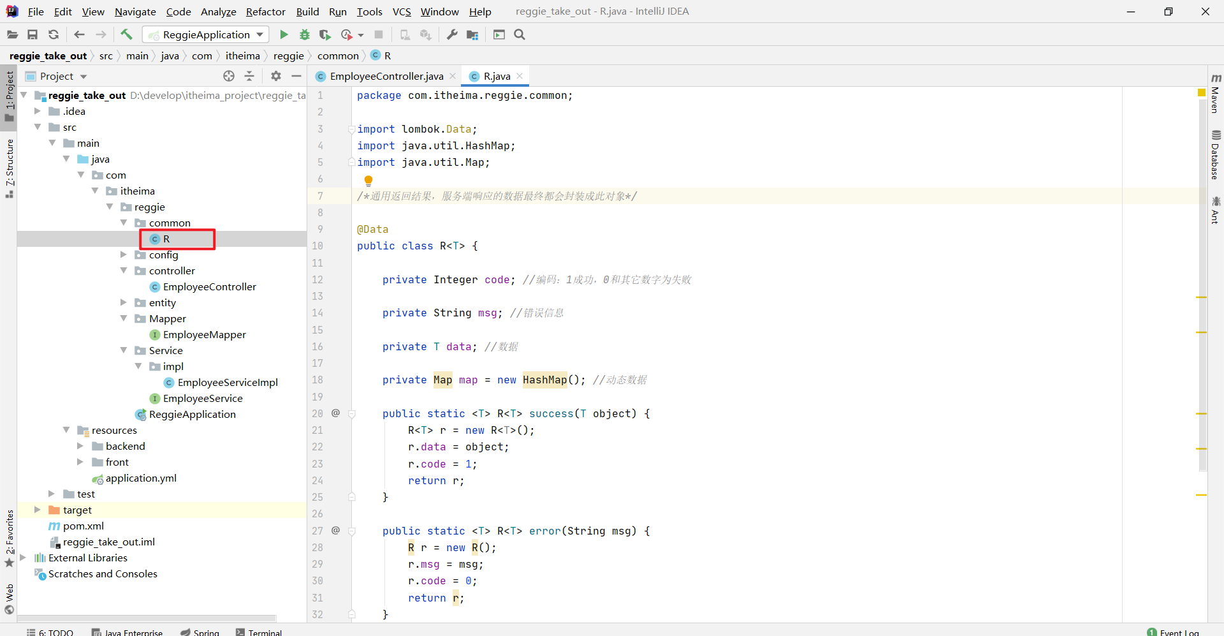This screenshot has height=636, width=1224.
Task: Open Settings via the wrench icon
Action: (x=452, y=34)
